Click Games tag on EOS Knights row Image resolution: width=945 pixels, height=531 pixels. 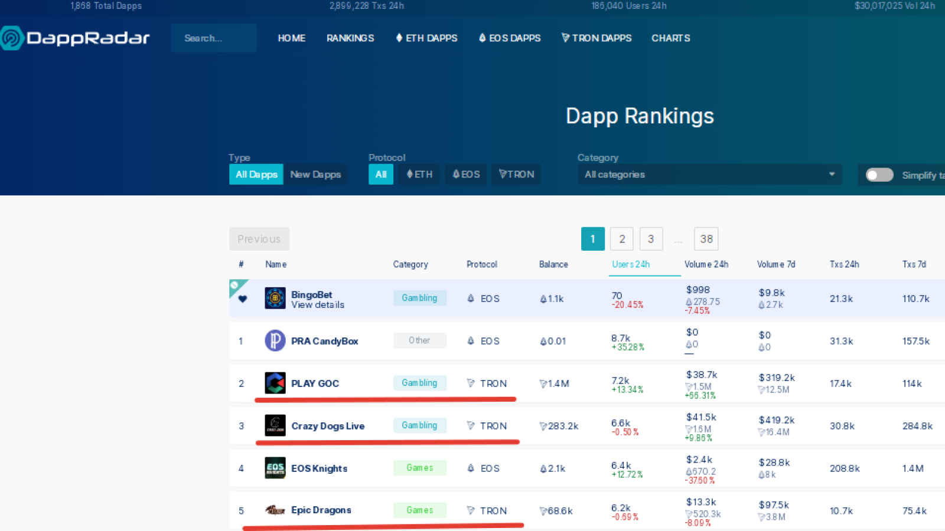[x=420, y=468]
